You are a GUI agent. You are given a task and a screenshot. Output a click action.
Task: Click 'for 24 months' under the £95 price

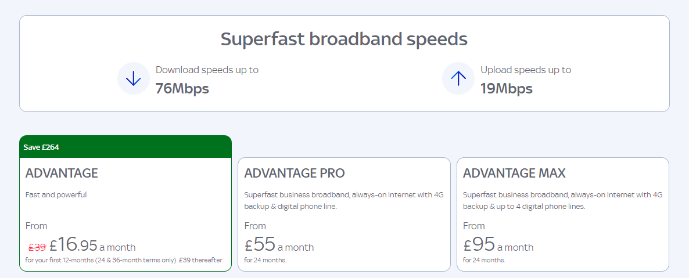(x=485, y=260)
